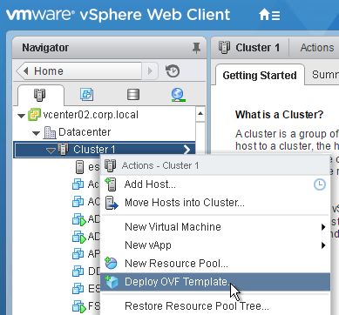Image resolution: width=339 pixels, height=315 pixels.
Task: Choose Restore Resource Pool Tree...
Action: click(197, 306)
